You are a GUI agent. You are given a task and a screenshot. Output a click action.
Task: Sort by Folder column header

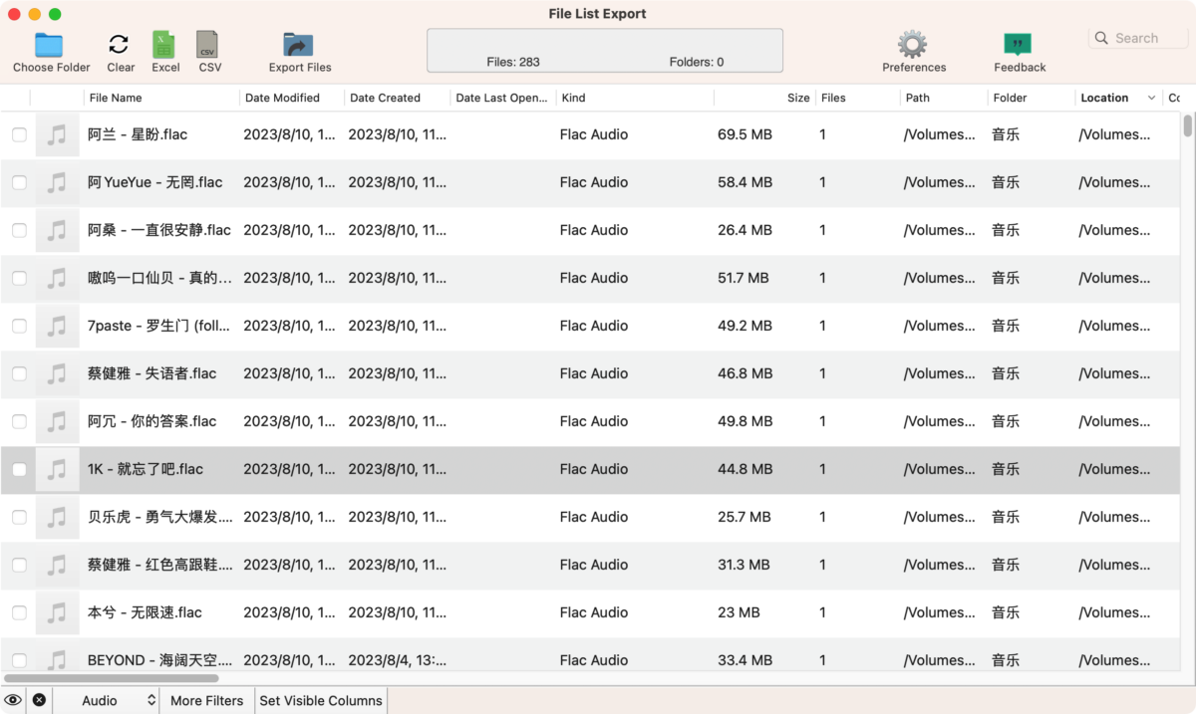pyautogui.click(x=1010, y=98)
